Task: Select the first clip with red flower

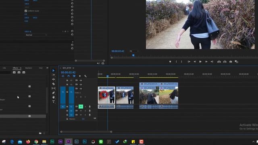Action: coord(106,95)
